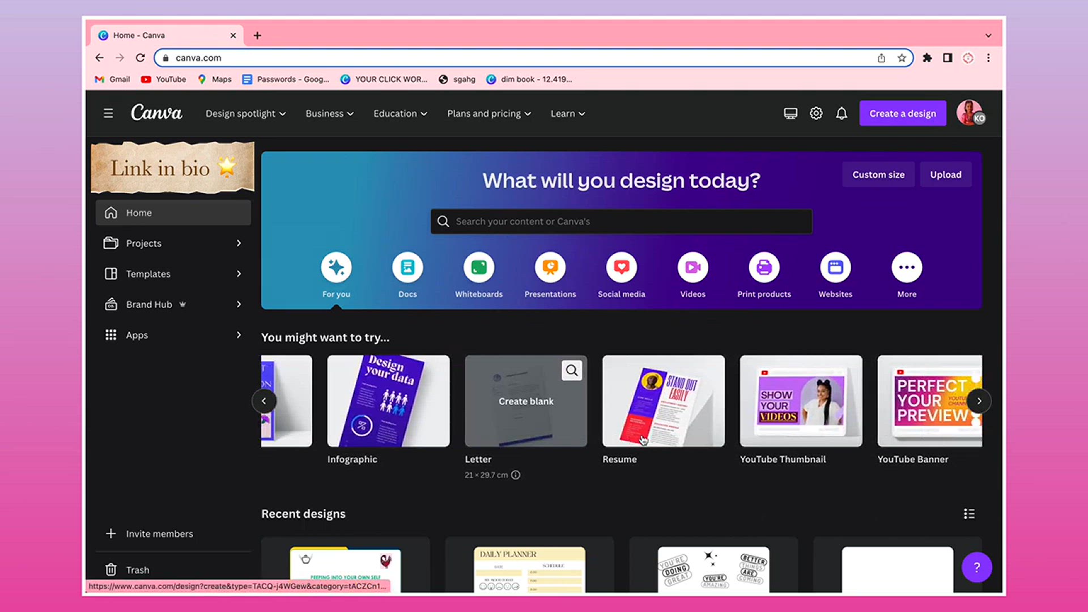Expand the Design spotlight dropdown

245,113
